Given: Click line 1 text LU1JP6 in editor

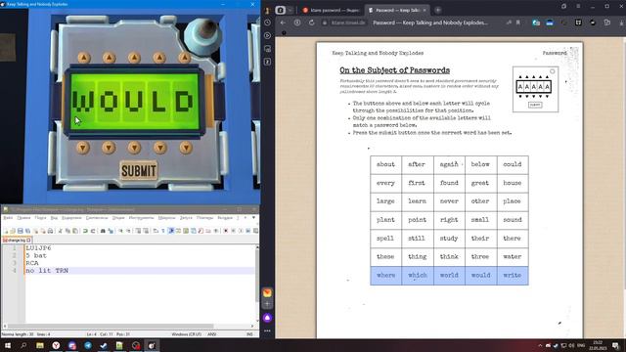Looking at the screenshot, I should [38, 248].
